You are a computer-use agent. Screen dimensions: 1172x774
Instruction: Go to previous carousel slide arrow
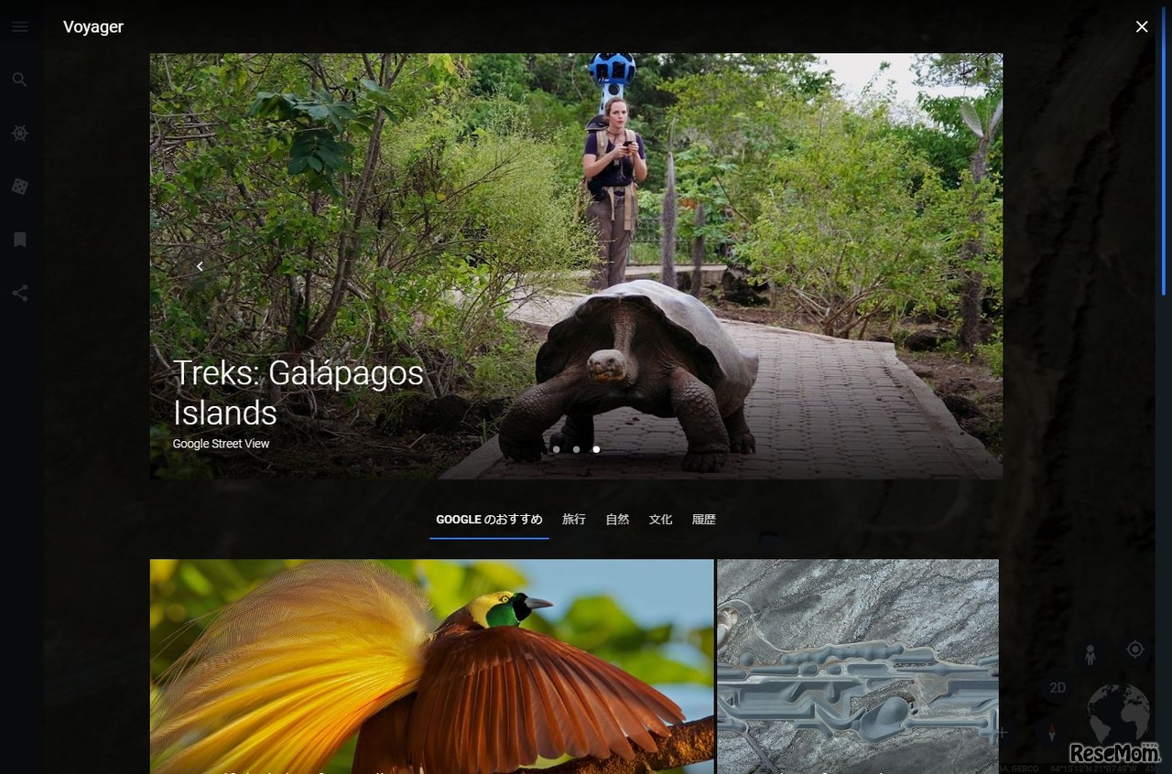(201, 266)
